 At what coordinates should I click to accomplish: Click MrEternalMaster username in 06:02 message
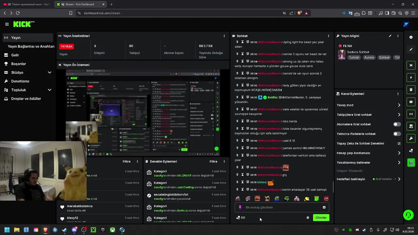point(270,42)
